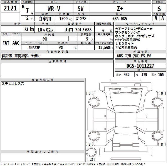Select the mileage value 23 km
Image resolution: width=167 pixels, height=167 pixels.
(29, 30)
